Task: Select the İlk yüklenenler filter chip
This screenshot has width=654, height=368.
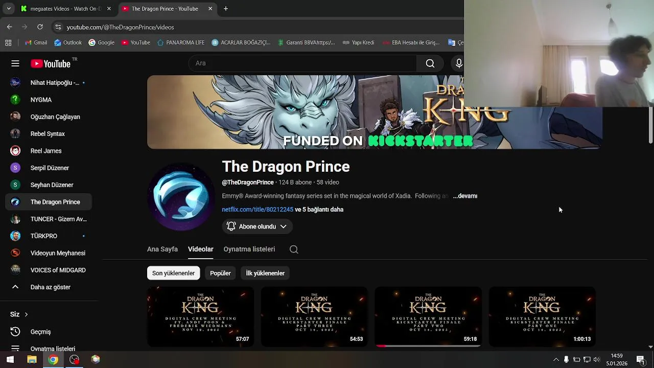Action: tap(265, 273)
